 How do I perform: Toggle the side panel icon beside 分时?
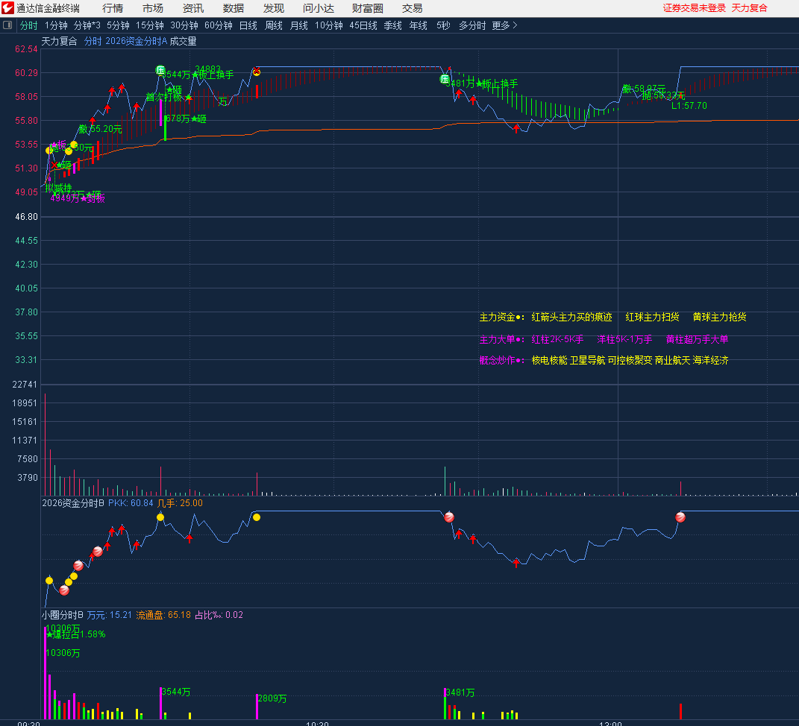pos(8,25)
